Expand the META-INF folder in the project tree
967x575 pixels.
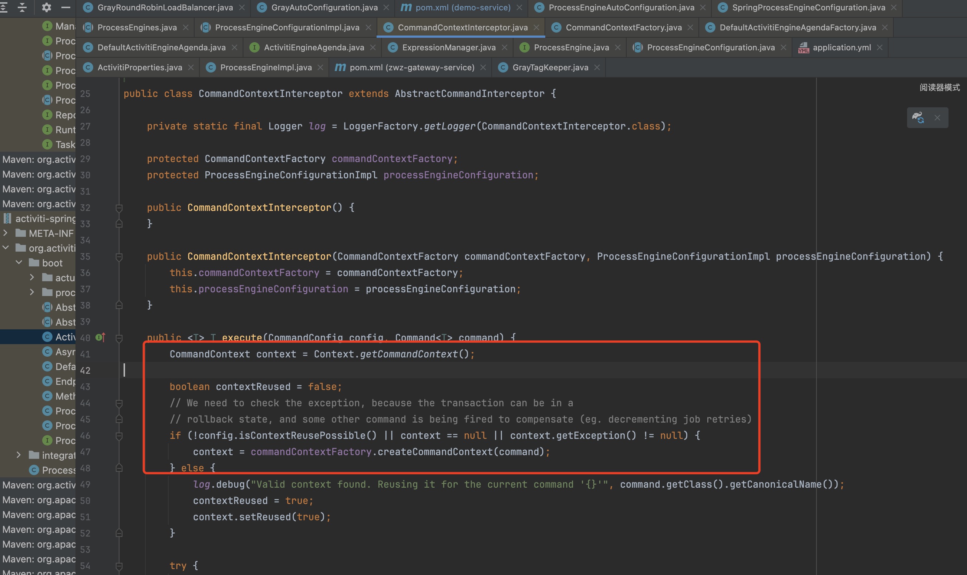tap(6, 233)
